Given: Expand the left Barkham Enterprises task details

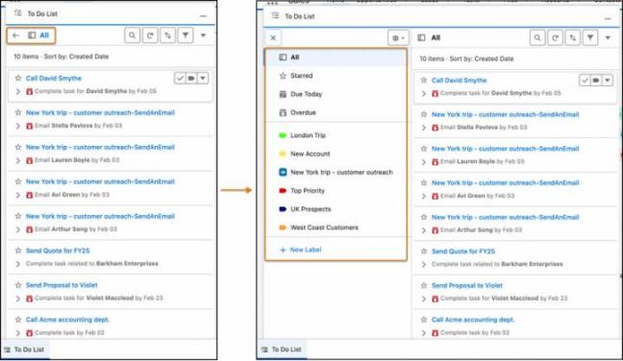Looking at the screenshot, I should (x=18, y=264).
